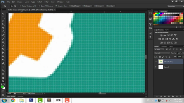Select the Path Selection tool

3,70
